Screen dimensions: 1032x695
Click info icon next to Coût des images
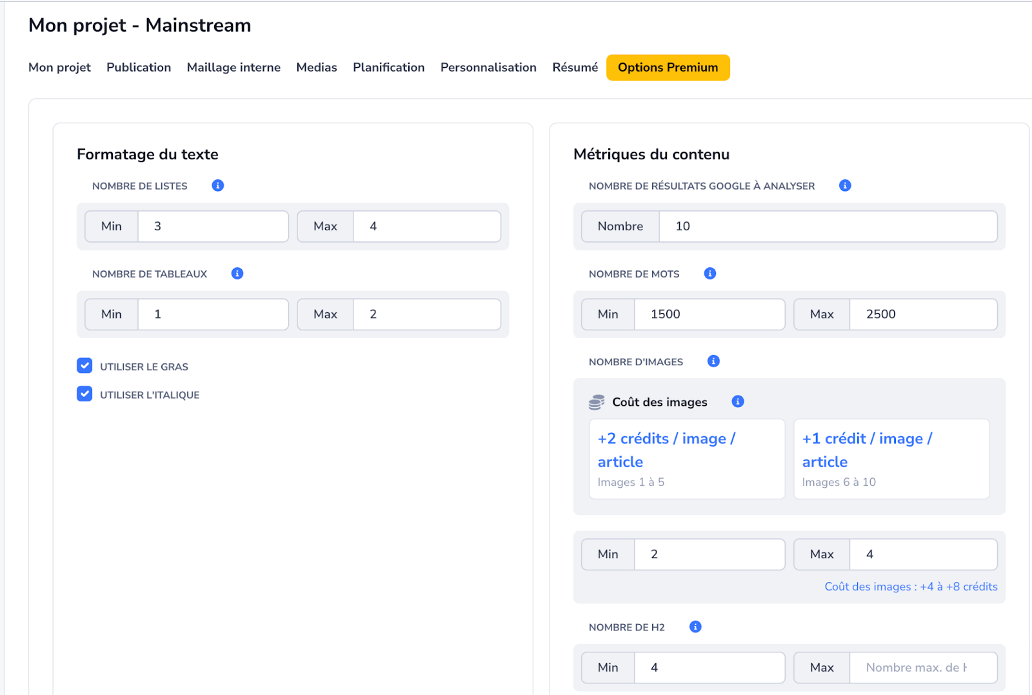point(738,401)
